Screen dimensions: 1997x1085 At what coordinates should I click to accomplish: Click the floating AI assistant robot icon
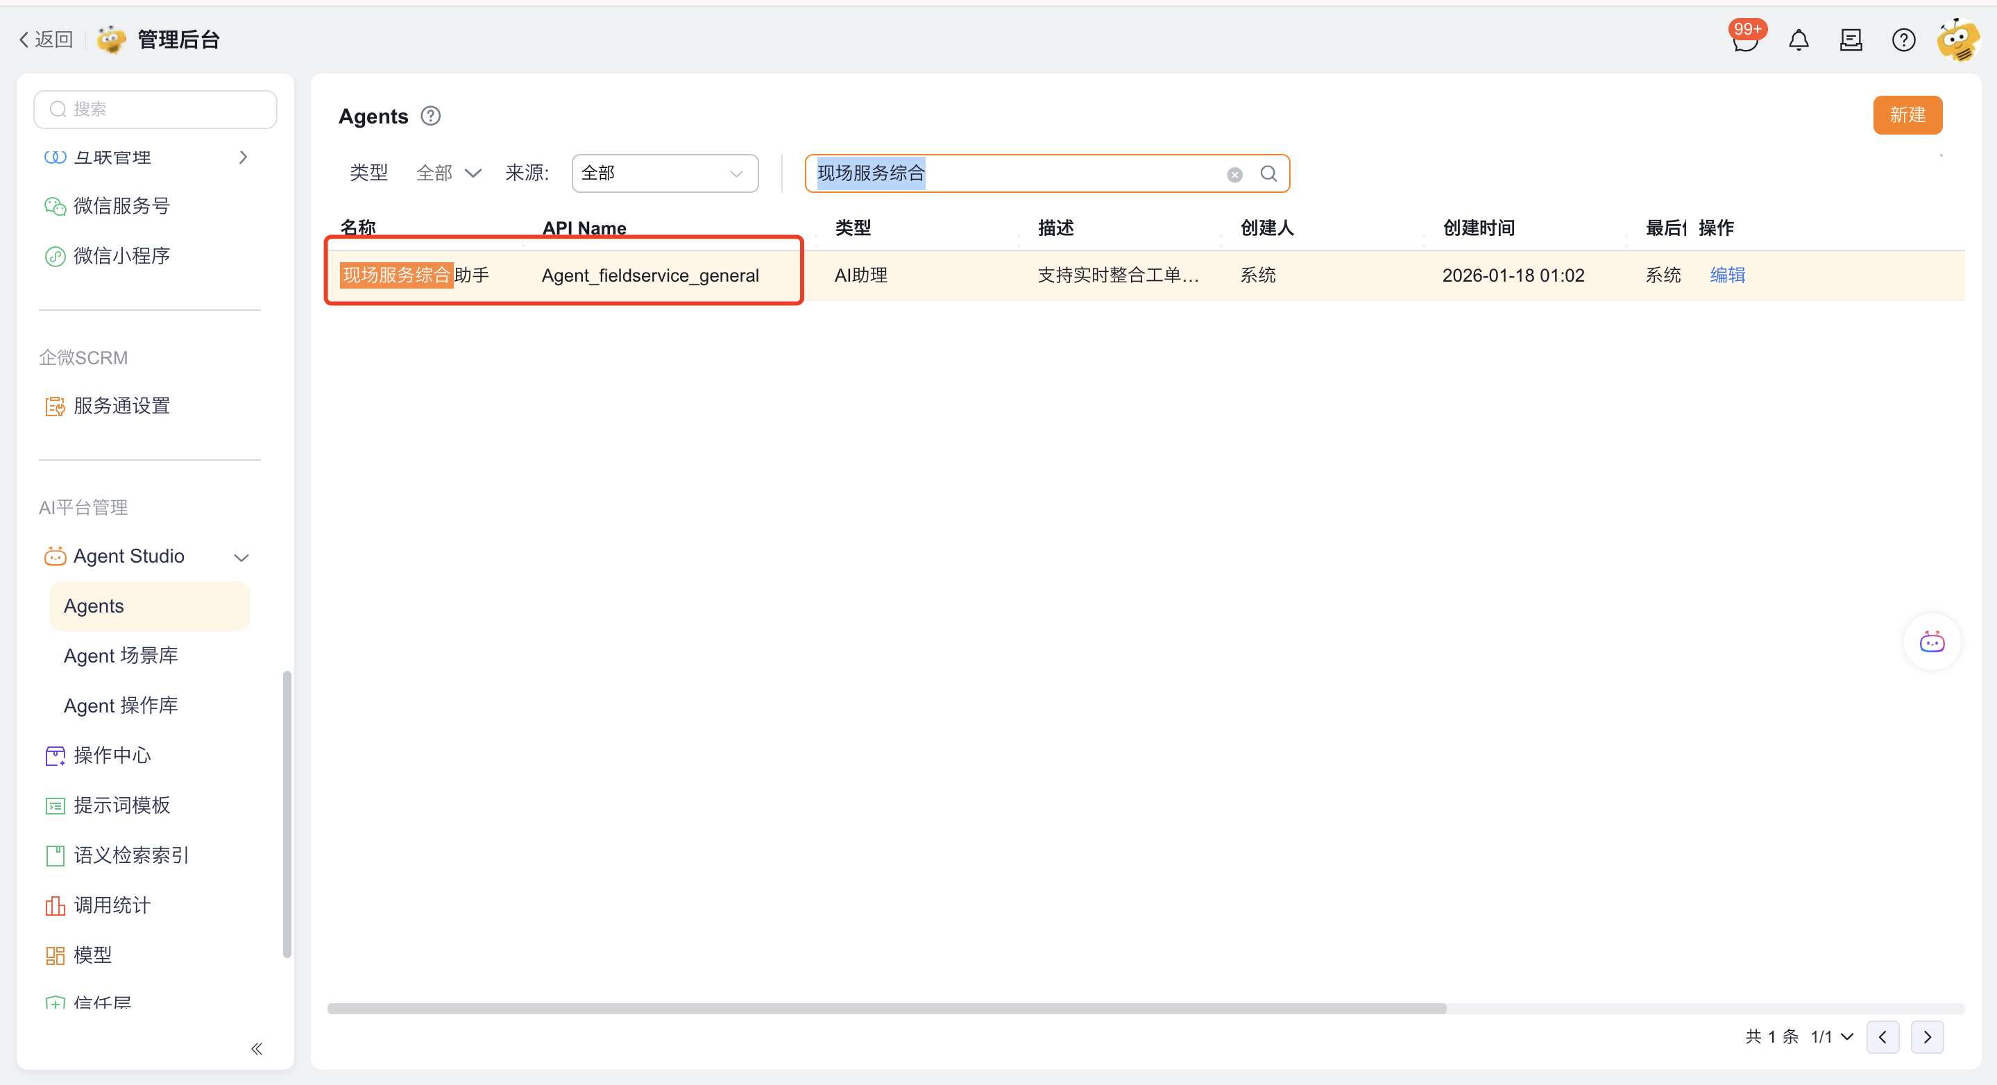click(1932, 642)
